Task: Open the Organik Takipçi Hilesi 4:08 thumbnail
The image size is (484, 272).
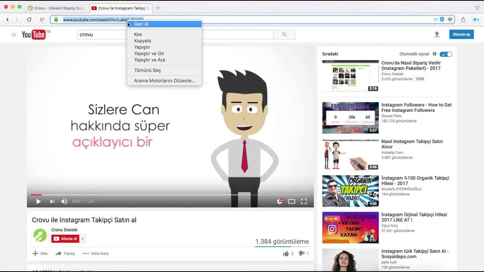Action: coord(350,191)
